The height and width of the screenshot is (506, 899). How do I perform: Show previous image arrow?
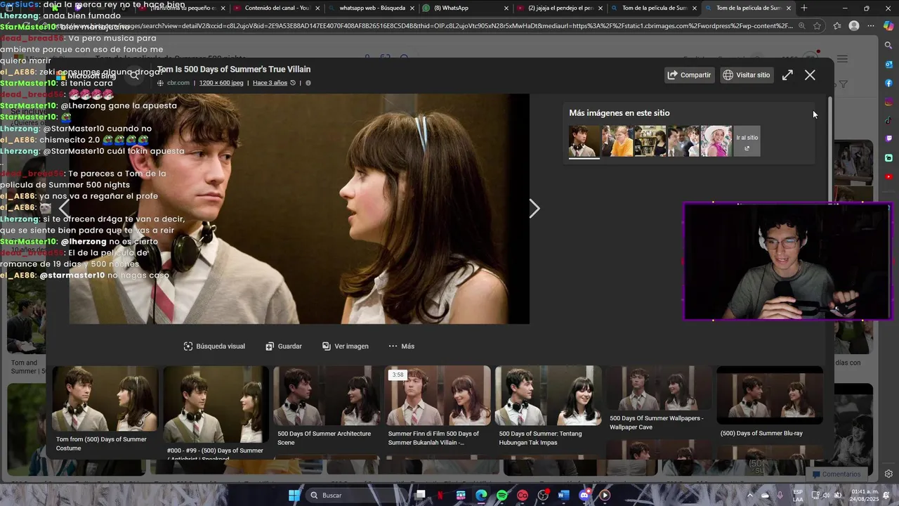click(x=64, y=209)
